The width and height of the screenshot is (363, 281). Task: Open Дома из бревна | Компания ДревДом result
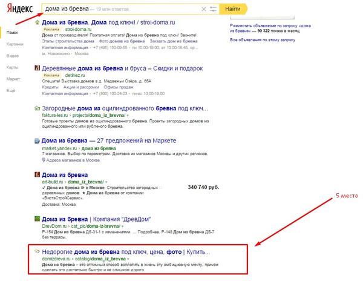(96, 219)
